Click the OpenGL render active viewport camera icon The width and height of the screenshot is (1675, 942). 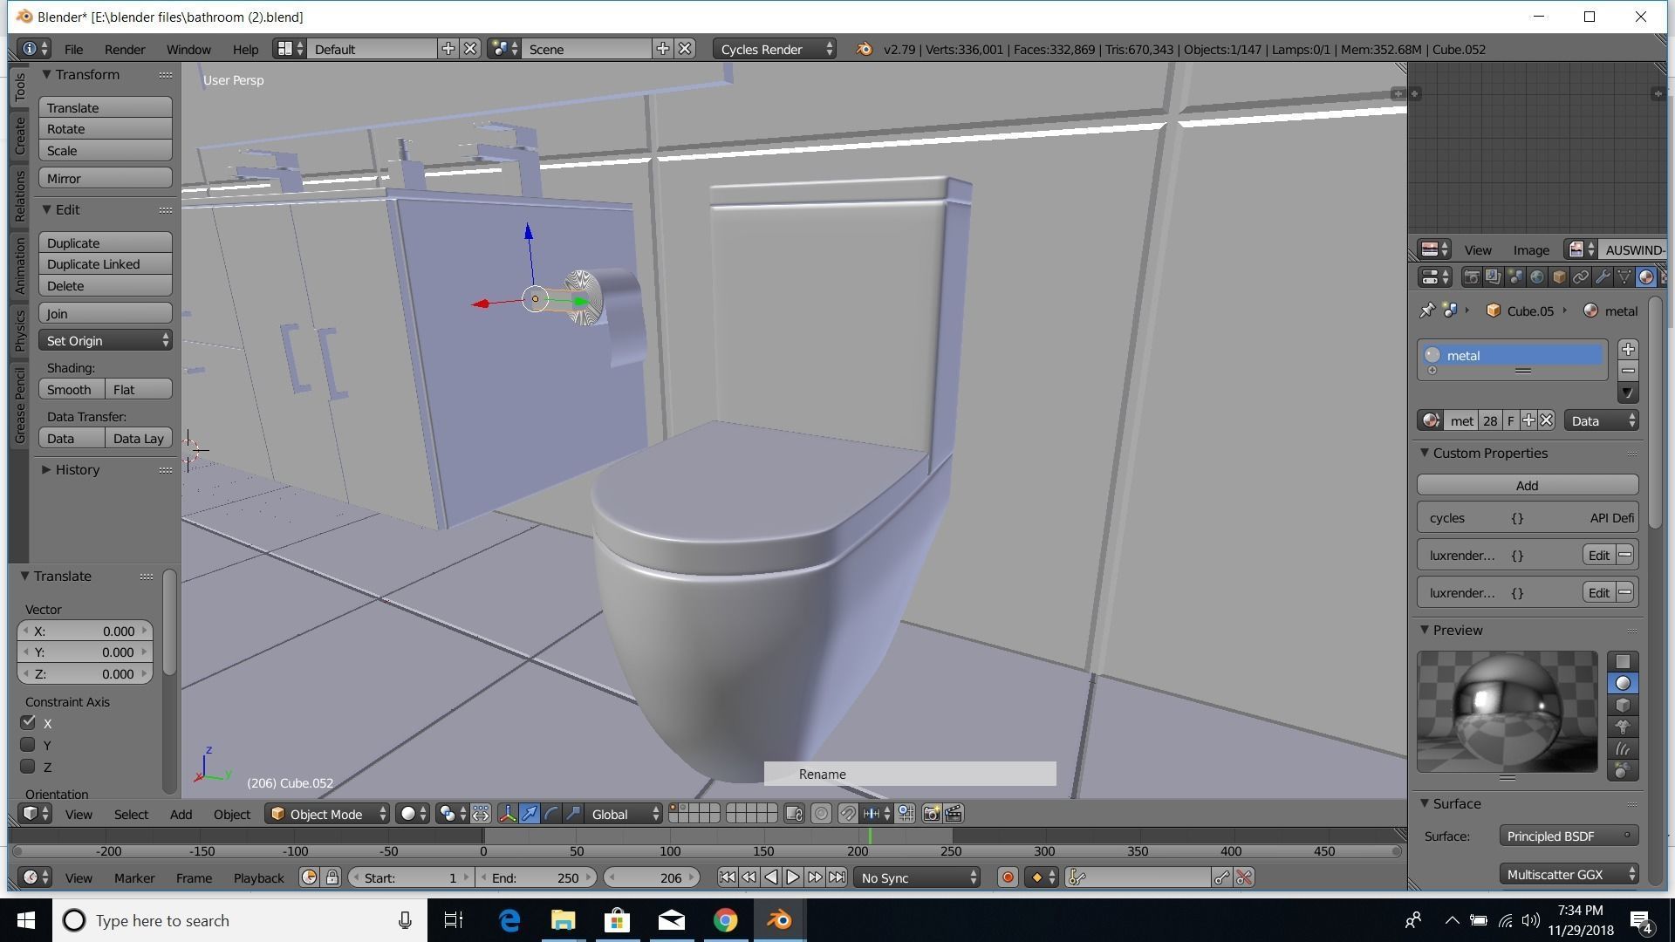coord(932,814)
